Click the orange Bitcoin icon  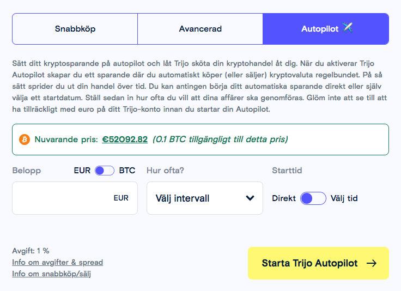pos(25,140)
